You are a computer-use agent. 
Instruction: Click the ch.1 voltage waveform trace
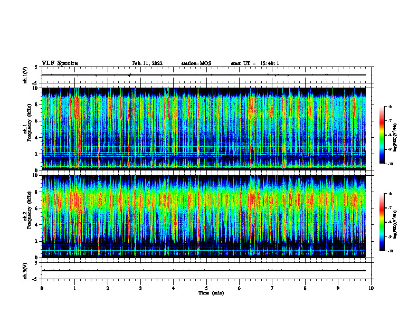(204, 75)
